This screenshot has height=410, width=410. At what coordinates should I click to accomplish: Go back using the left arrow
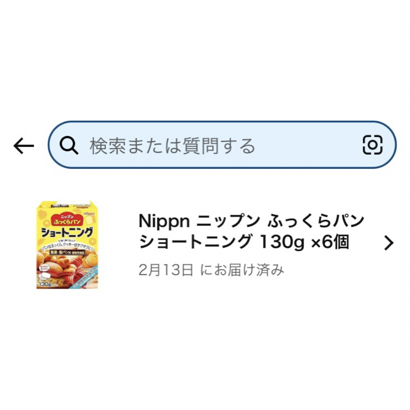pos(24,146)
